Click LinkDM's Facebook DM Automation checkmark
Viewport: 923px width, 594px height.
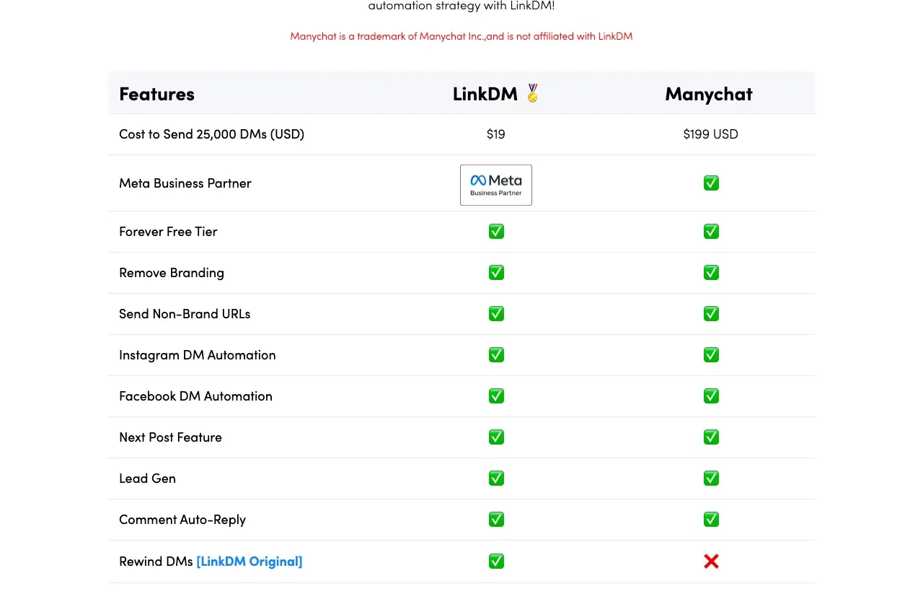[496, 396]
